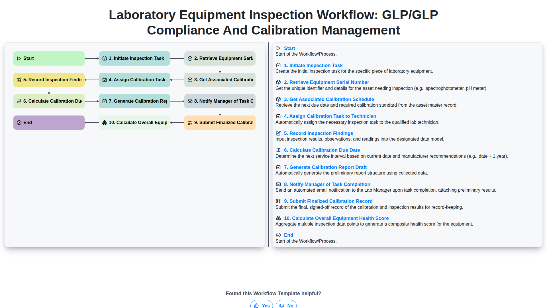The width and height of the screenshot is (547, 308).
Task: Open the 10. Calculate Overall Equipment Health Score link
Action: click(336, 218)
